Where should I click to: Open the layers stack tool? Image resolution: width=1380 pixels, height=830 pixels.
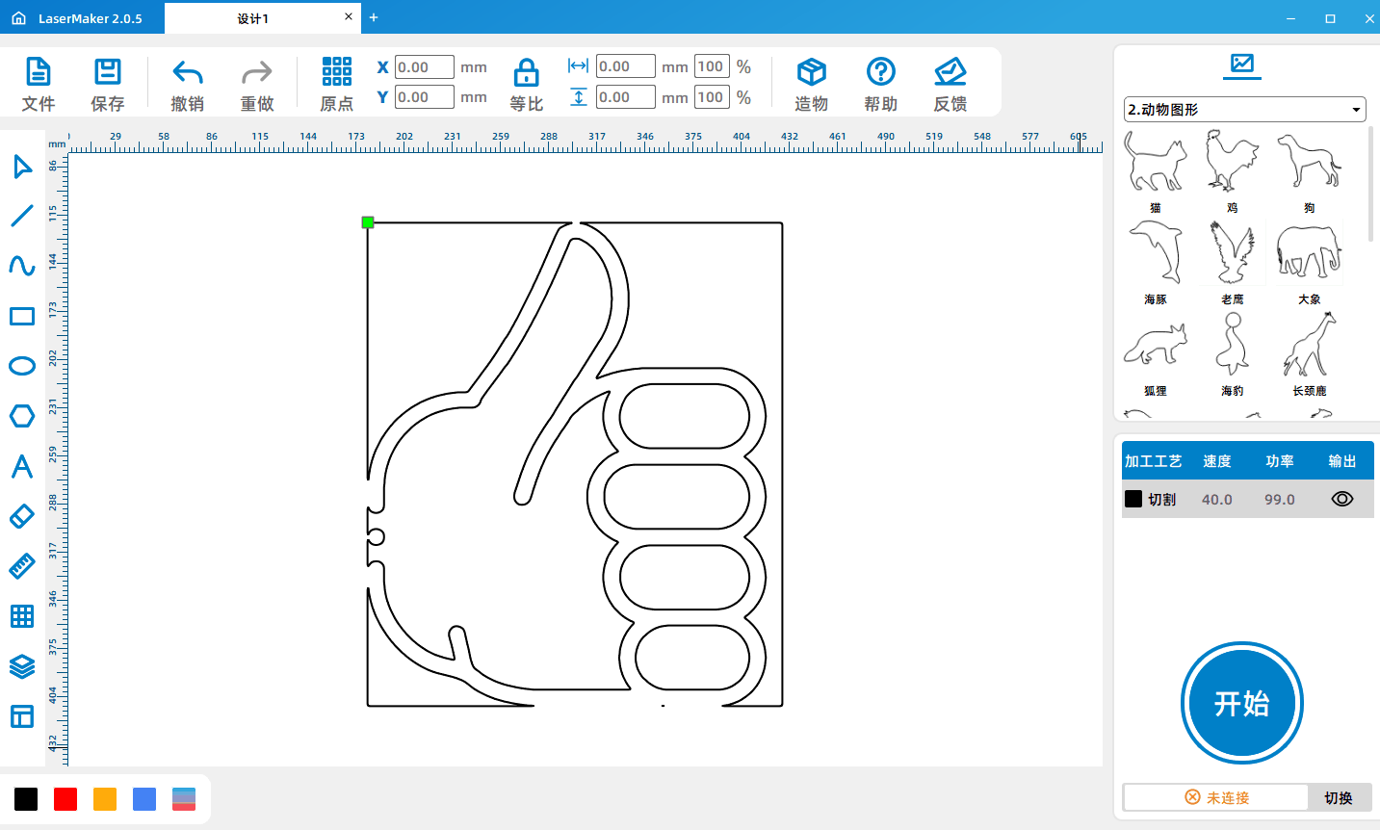point(22,666)
